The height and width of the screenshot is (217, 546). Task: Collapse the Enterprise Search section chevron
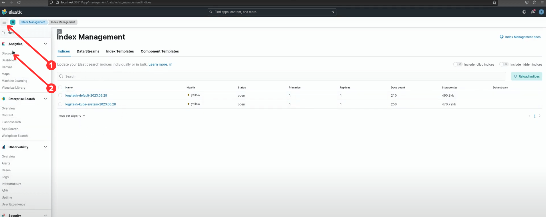tap(45, 99)
